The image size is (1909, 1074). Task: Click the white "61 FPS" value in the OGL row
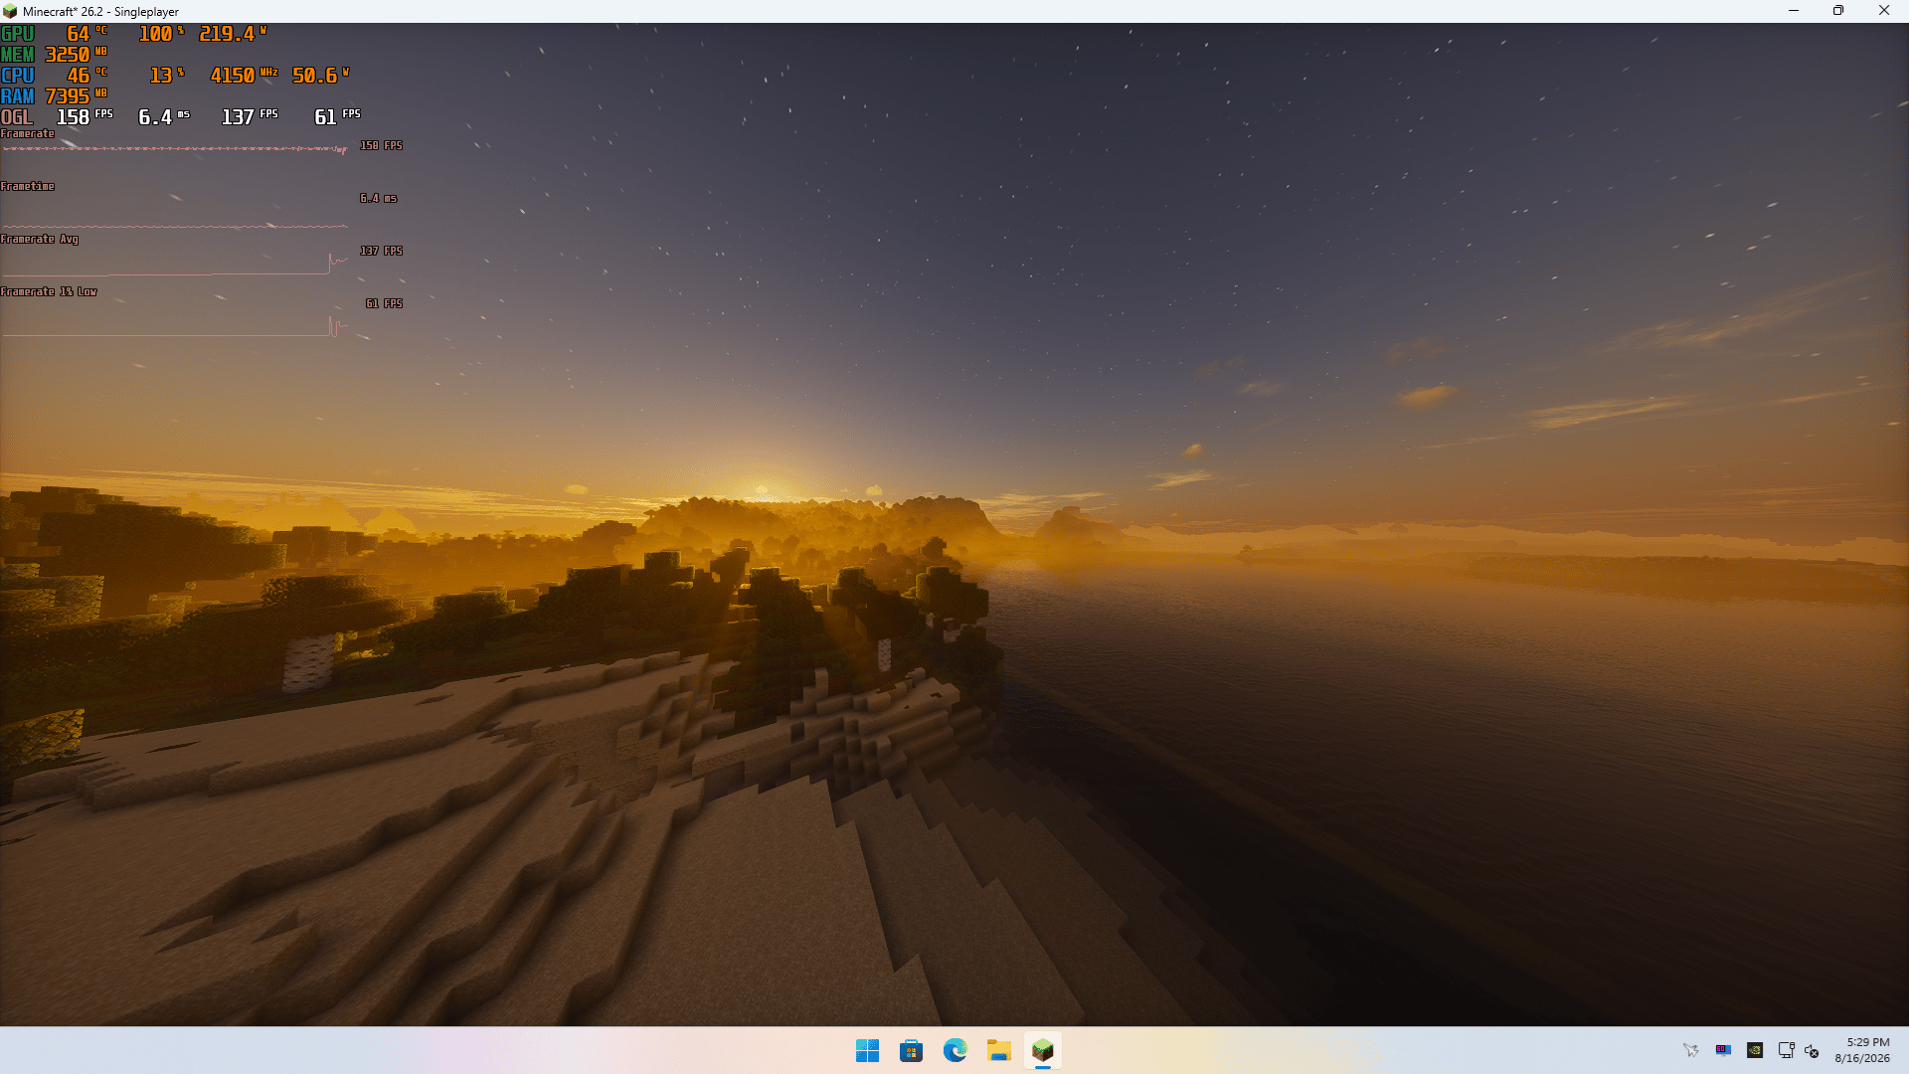[337, 117]
